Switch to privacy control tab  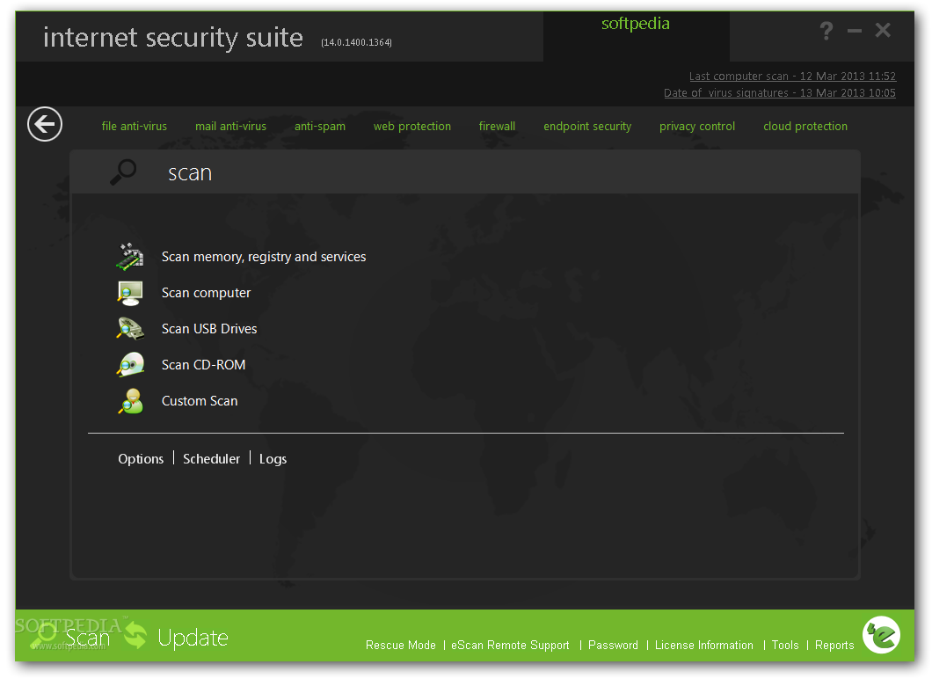697,126
